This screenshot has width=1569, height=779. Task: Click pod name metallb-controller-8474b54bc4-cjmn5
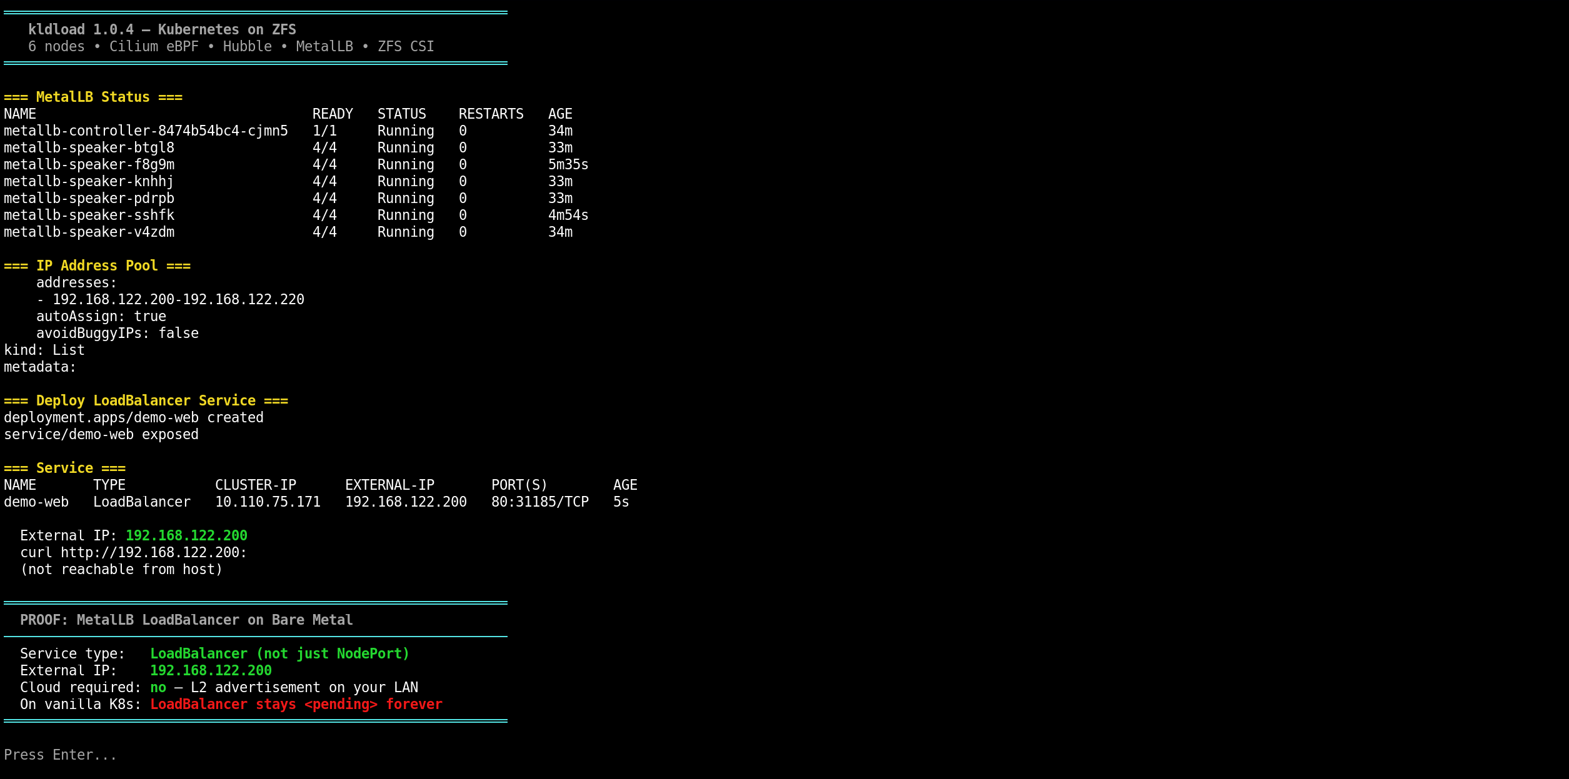(146, 131)
